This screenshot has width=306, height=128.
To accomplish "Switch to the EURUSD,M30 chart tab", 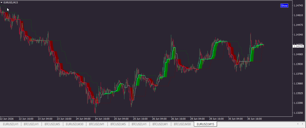I will click(x=74, y=124).
